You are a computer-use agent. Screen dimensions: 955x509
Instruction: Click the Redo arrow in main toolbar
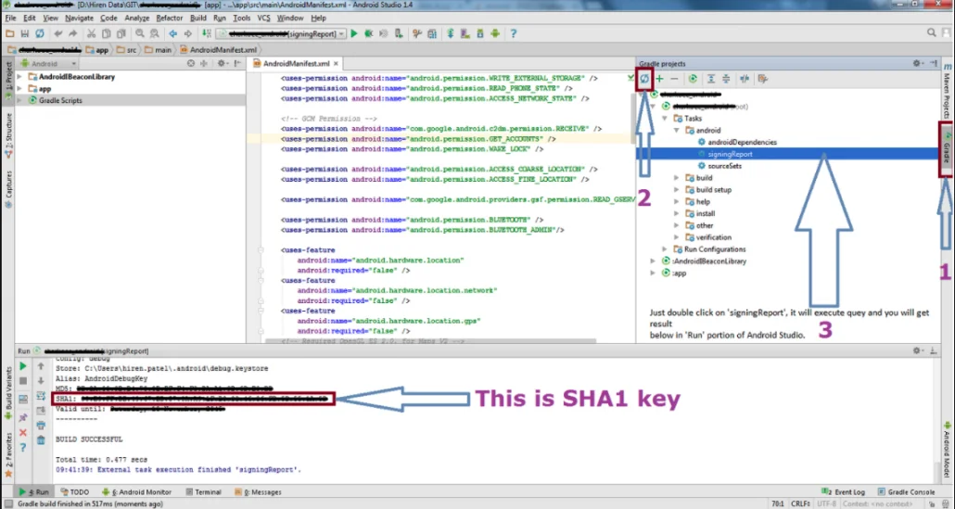coord(73,33)
